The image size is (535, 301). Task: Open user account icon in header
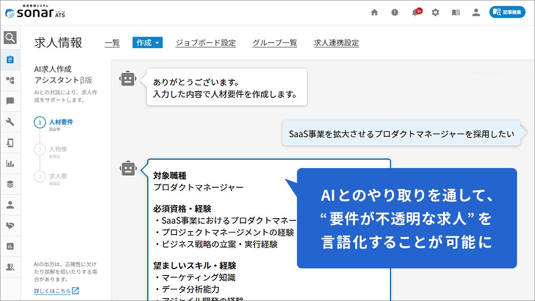pos(476,13)
